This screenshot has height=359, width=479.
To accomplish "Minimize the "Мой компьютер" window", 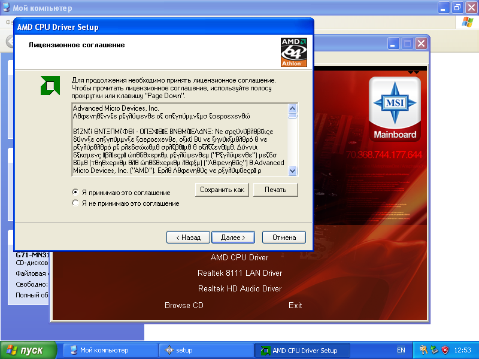I will [x=444, y=8].
